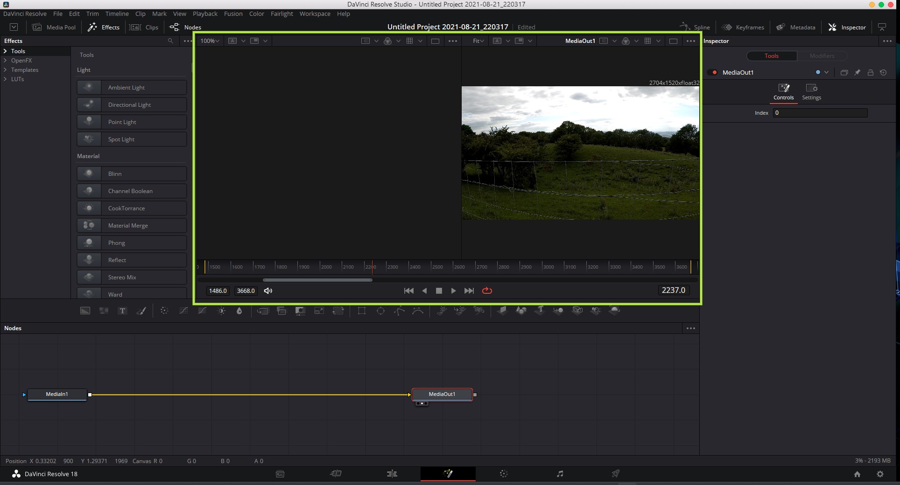Open the Fairlight page music-note icon
The image size is (900, 485).
tap(560, 474)
